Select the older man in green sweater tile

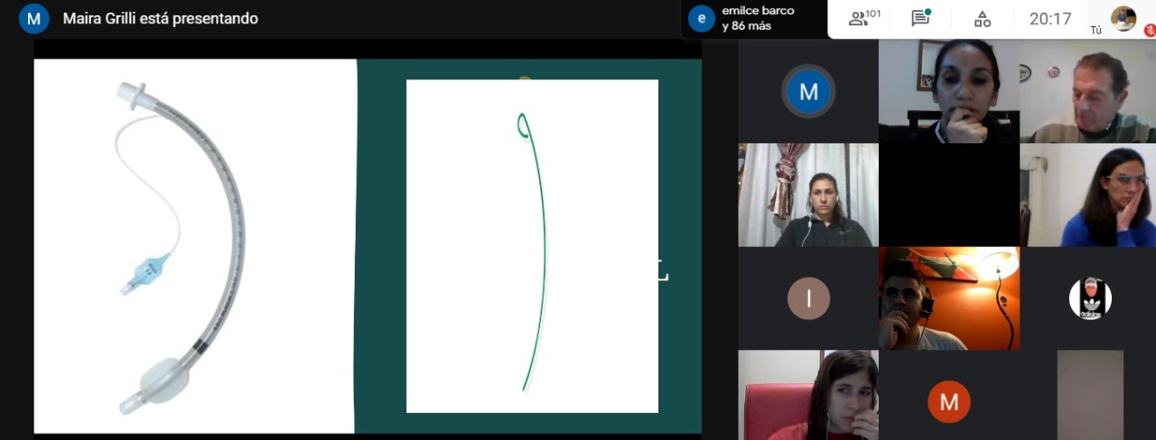pyautogui.click(x=1088, y=91)
